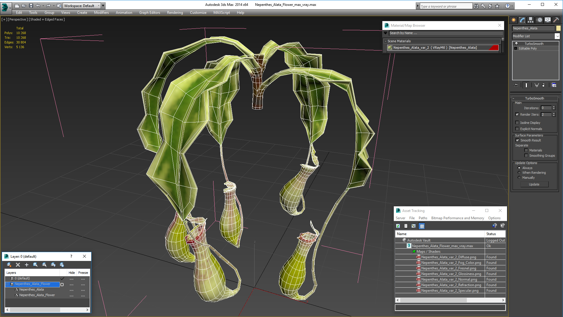Collapse the Nepenthes_Alata_Flower layer tree

(x=7, y=284)
